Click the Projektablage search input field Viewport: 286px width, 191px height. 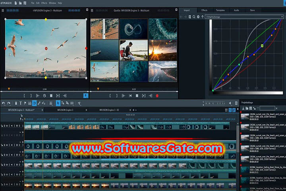click(x=267, y=108)
